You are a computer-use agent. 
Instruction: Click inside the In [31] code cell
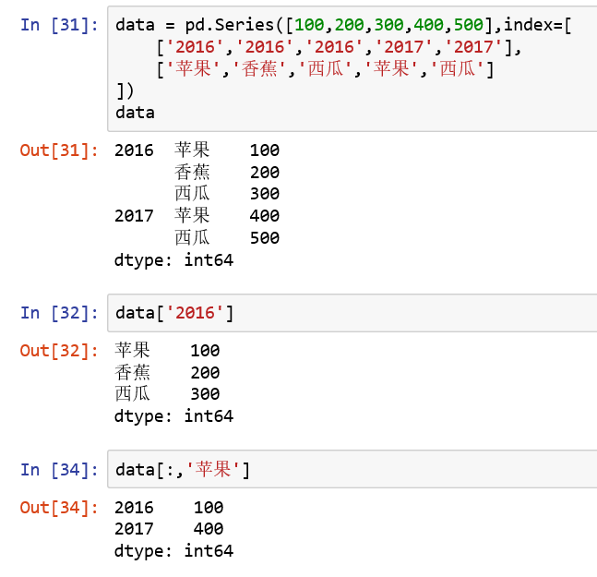(352, 68)
